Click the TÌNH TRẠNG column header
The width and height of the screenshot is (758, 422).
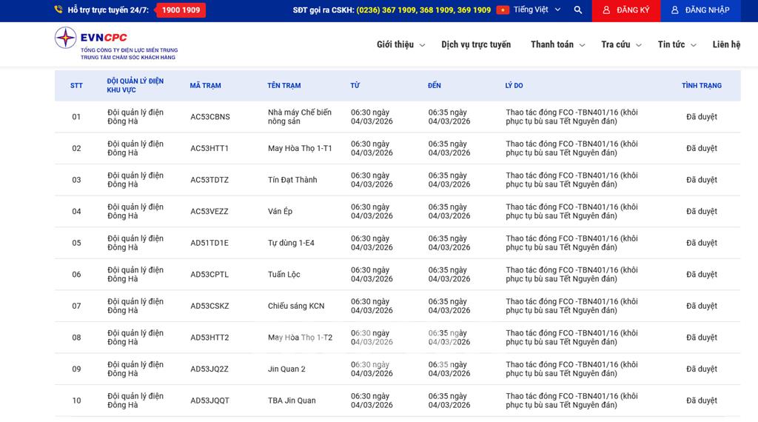click(701, 86)
